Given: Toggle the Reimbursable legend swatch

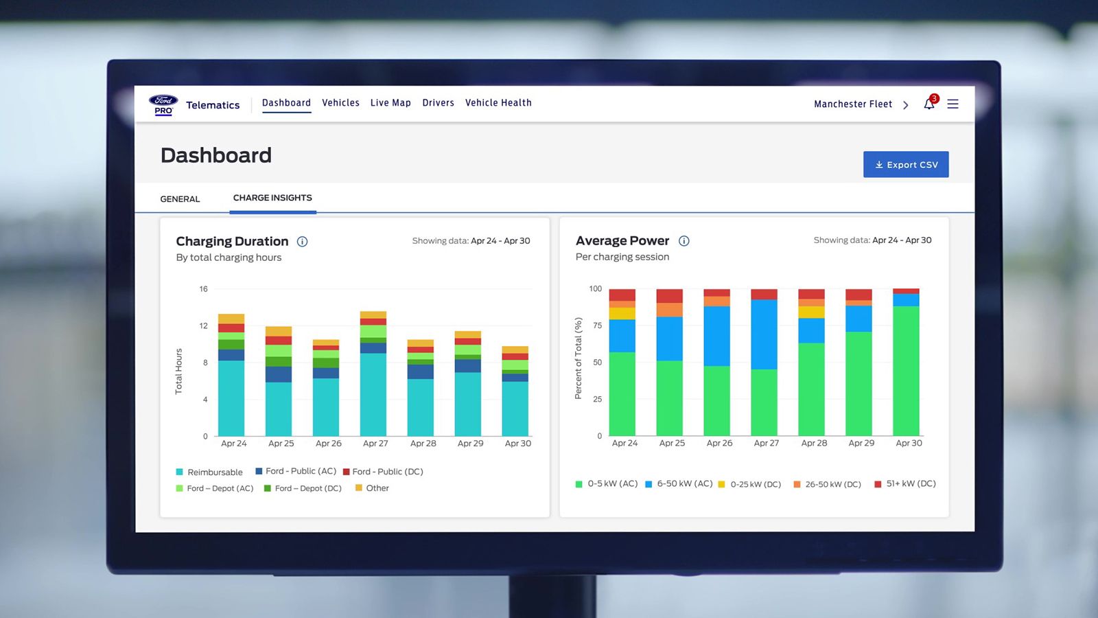Looking at the screenshot, I should coord(180,472).
